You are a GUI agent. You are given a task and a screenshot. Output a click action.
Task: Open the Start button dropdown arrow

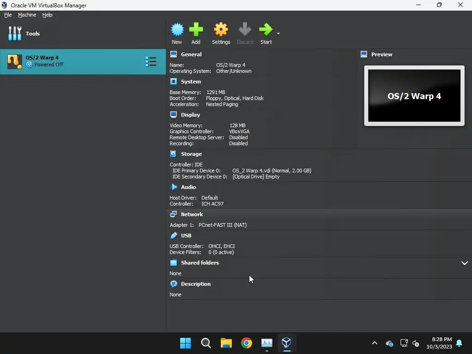click(x=278, y=33)
